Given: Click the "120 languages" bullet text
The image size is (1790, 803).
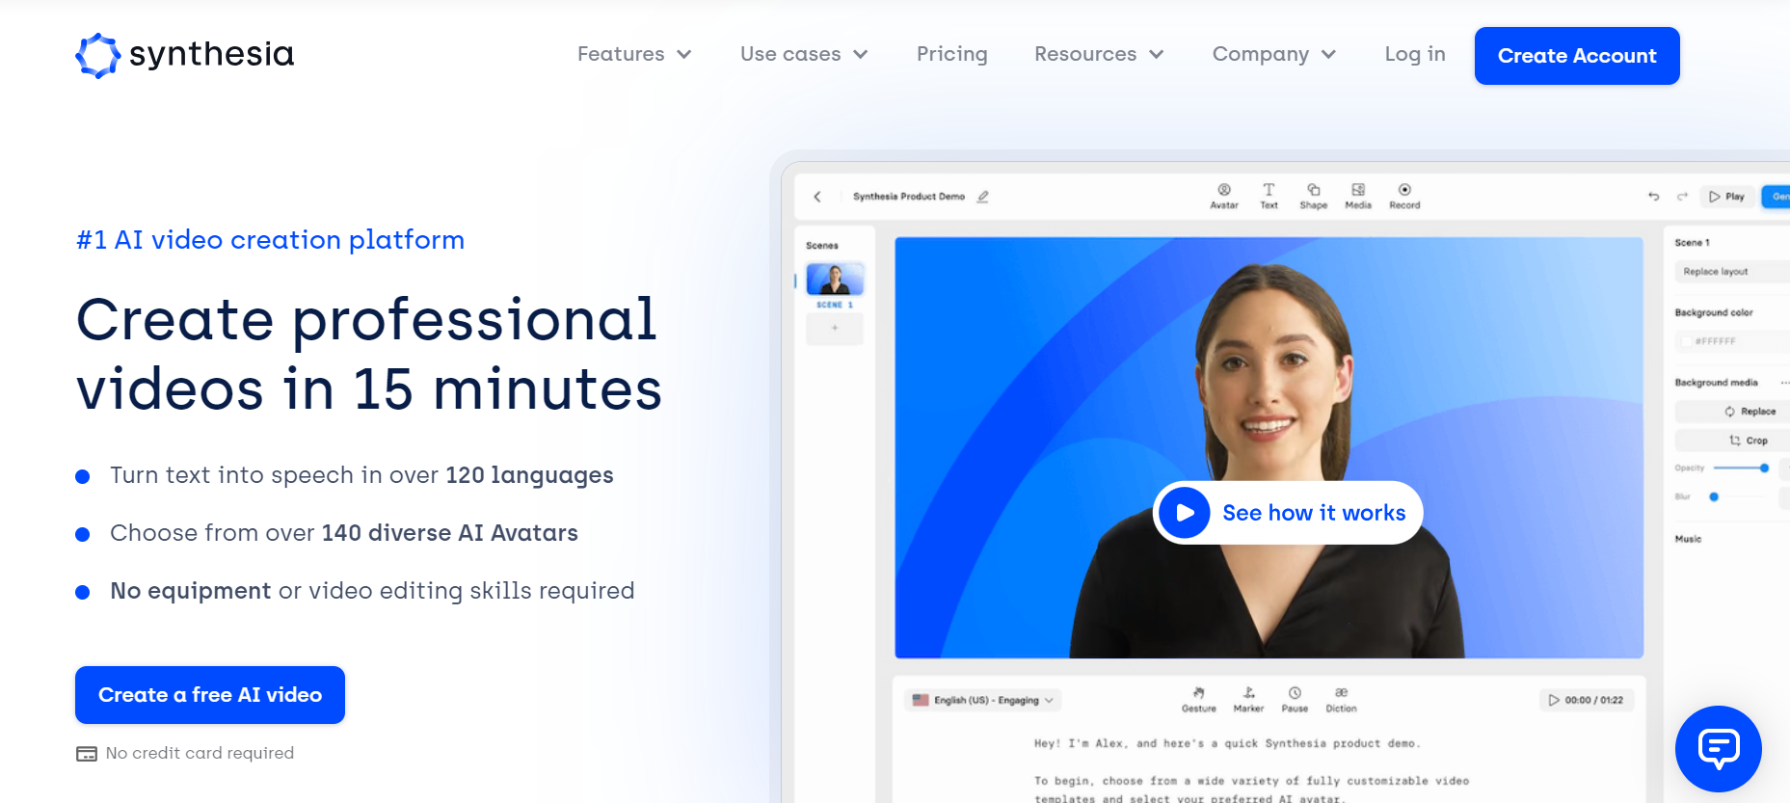Looking at the screenshot, I should point(529,475).
